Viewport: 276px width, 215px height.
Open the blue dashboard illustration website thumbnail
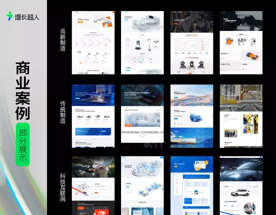point(192,186)
